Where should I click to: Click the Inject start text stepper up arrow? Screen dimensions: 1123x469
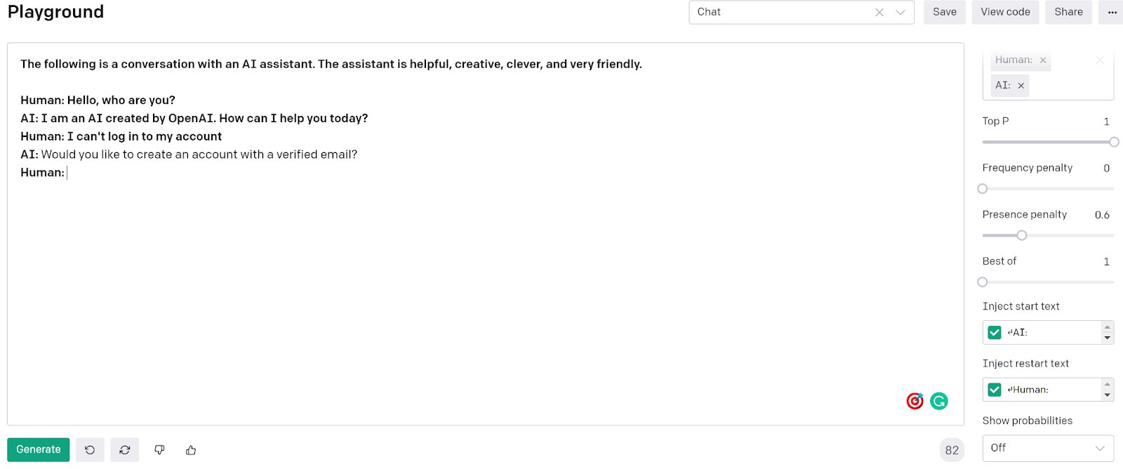pyautogui.click(x=1105, y=328)
